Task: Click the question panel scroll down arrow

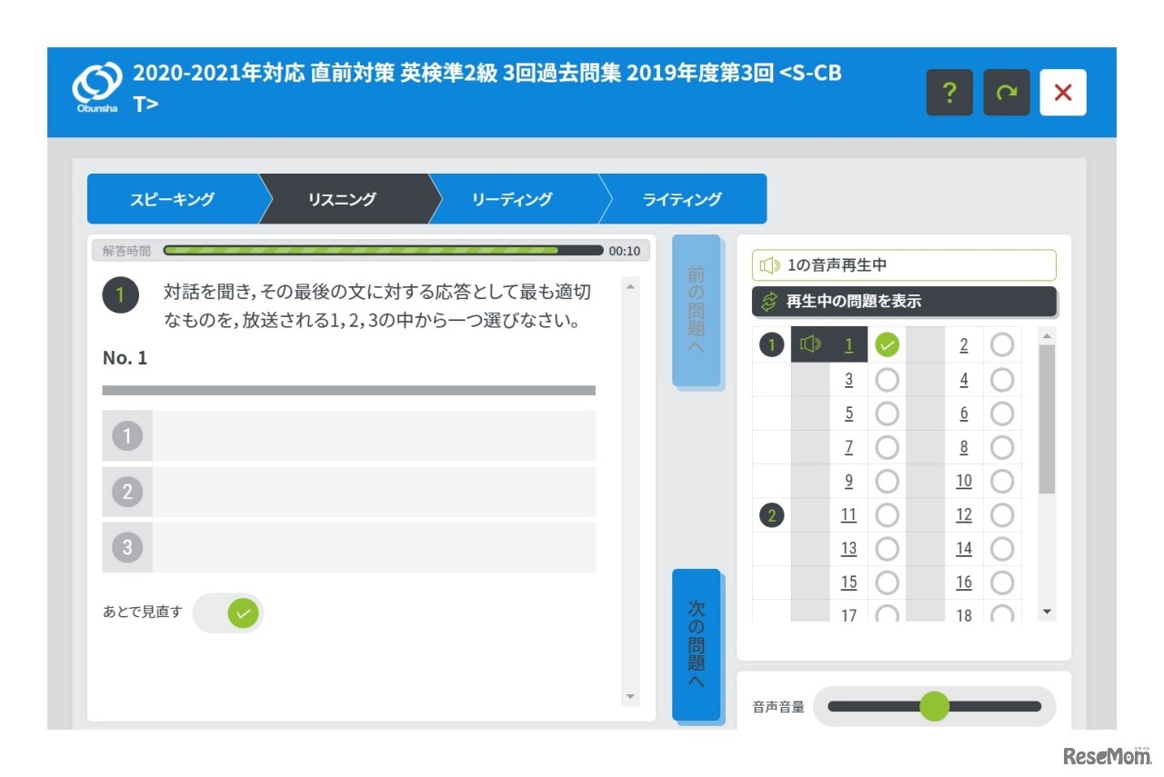Action: [631, 697]
